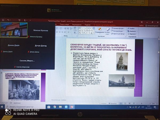Open the Рецензування tab

click(x=77, y=25)
